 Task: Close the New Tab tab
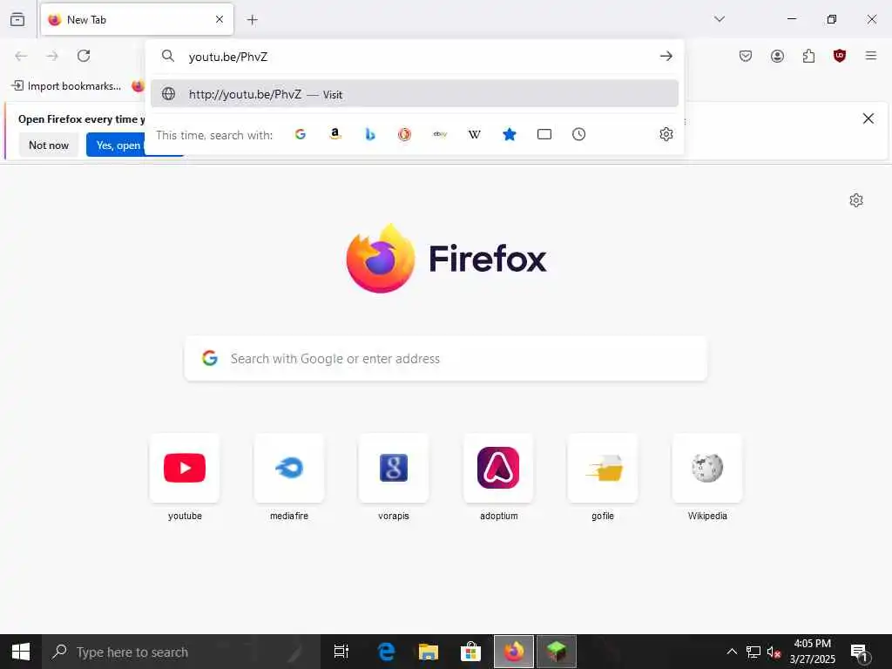pos(220,19)
